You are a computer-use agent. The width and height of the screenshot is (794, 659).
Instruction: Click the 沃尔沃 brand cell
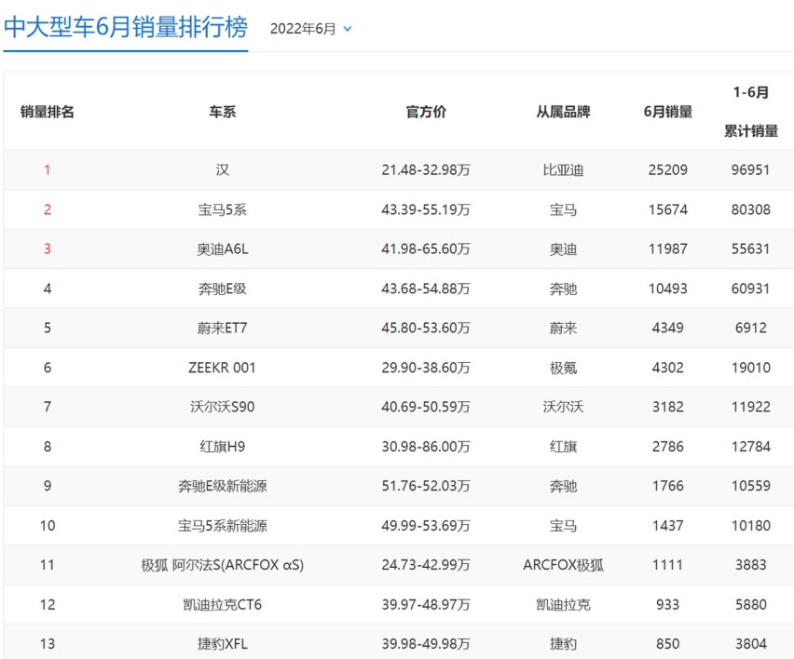(563, 407)
